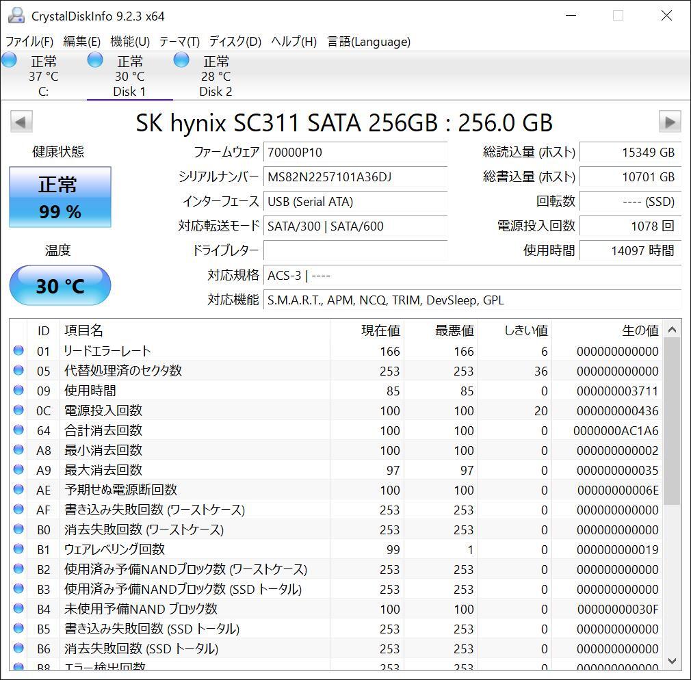Image resolution: width=691 pixels, height=680 pixels.
Task: Open the 編集(E) menu
Action: tap(81, 42)
